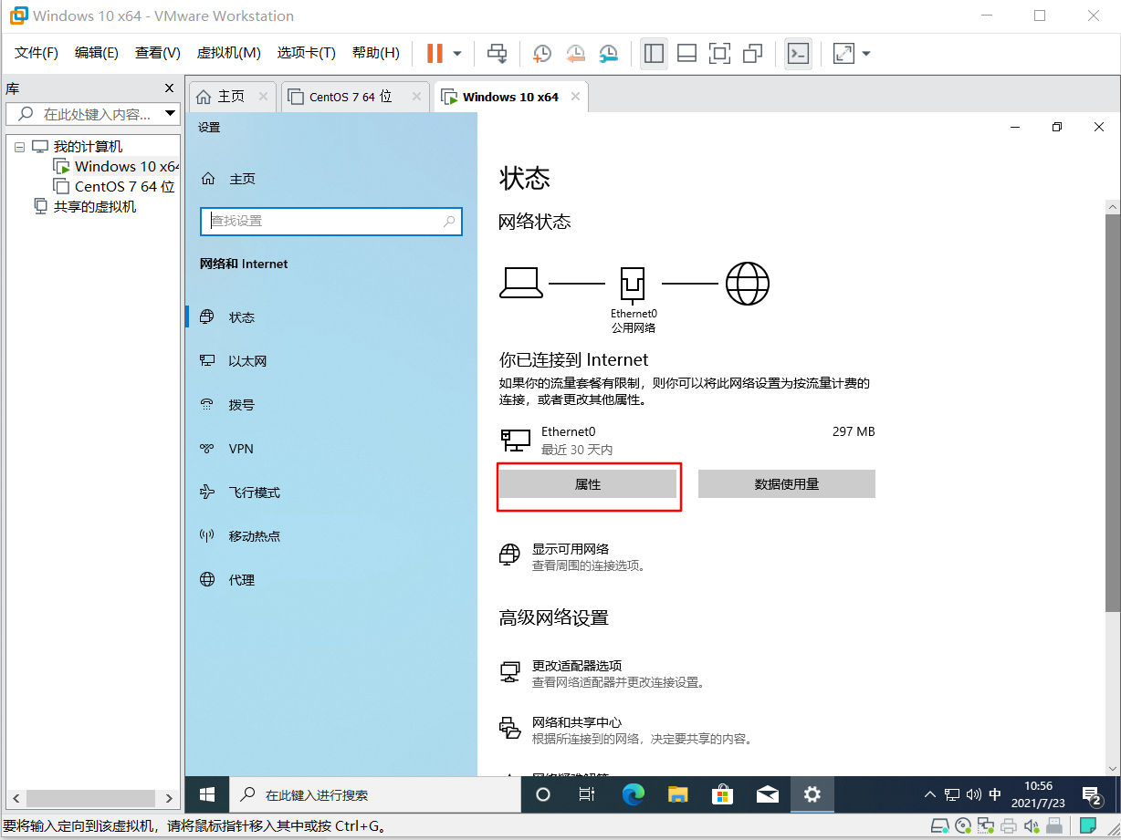Open the 选项卡(T) menu
The image size is (1121, 840).
pyautogui.click(x=307, y=53)
